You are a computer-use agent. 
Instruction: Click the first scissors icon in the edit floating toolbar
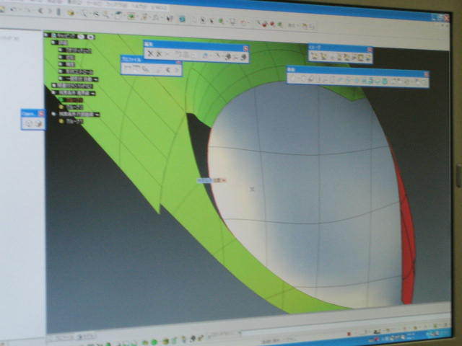tap(150, 53)
